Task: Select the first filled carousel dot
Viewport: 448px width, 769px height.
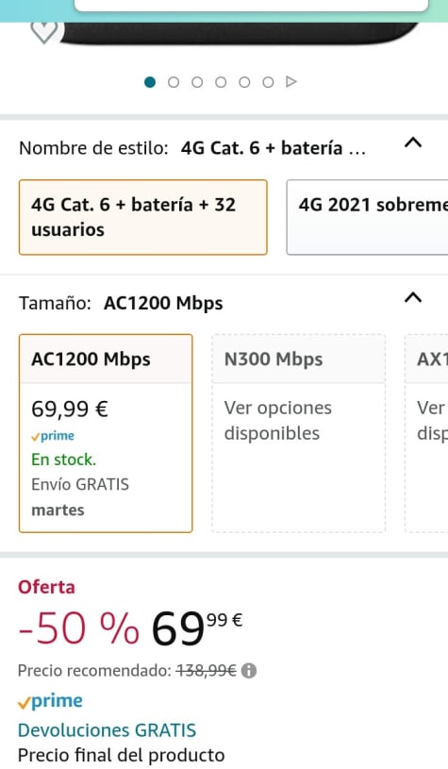Action: [150, 82]
